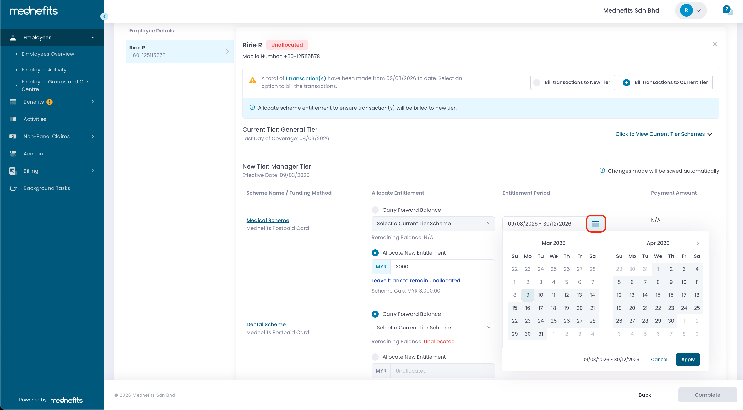Click the Billing invoice icon in sidebar
Screen dimensions: 743x410
click(x=13, y=171)
